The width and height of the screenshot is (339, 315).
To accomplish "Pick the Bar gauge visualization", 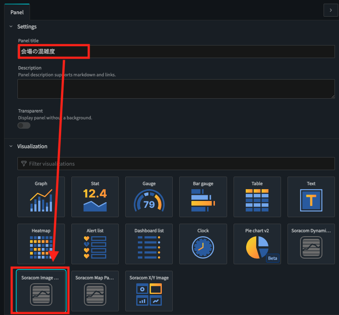I will pyautogui.click(x=203, y=197).
